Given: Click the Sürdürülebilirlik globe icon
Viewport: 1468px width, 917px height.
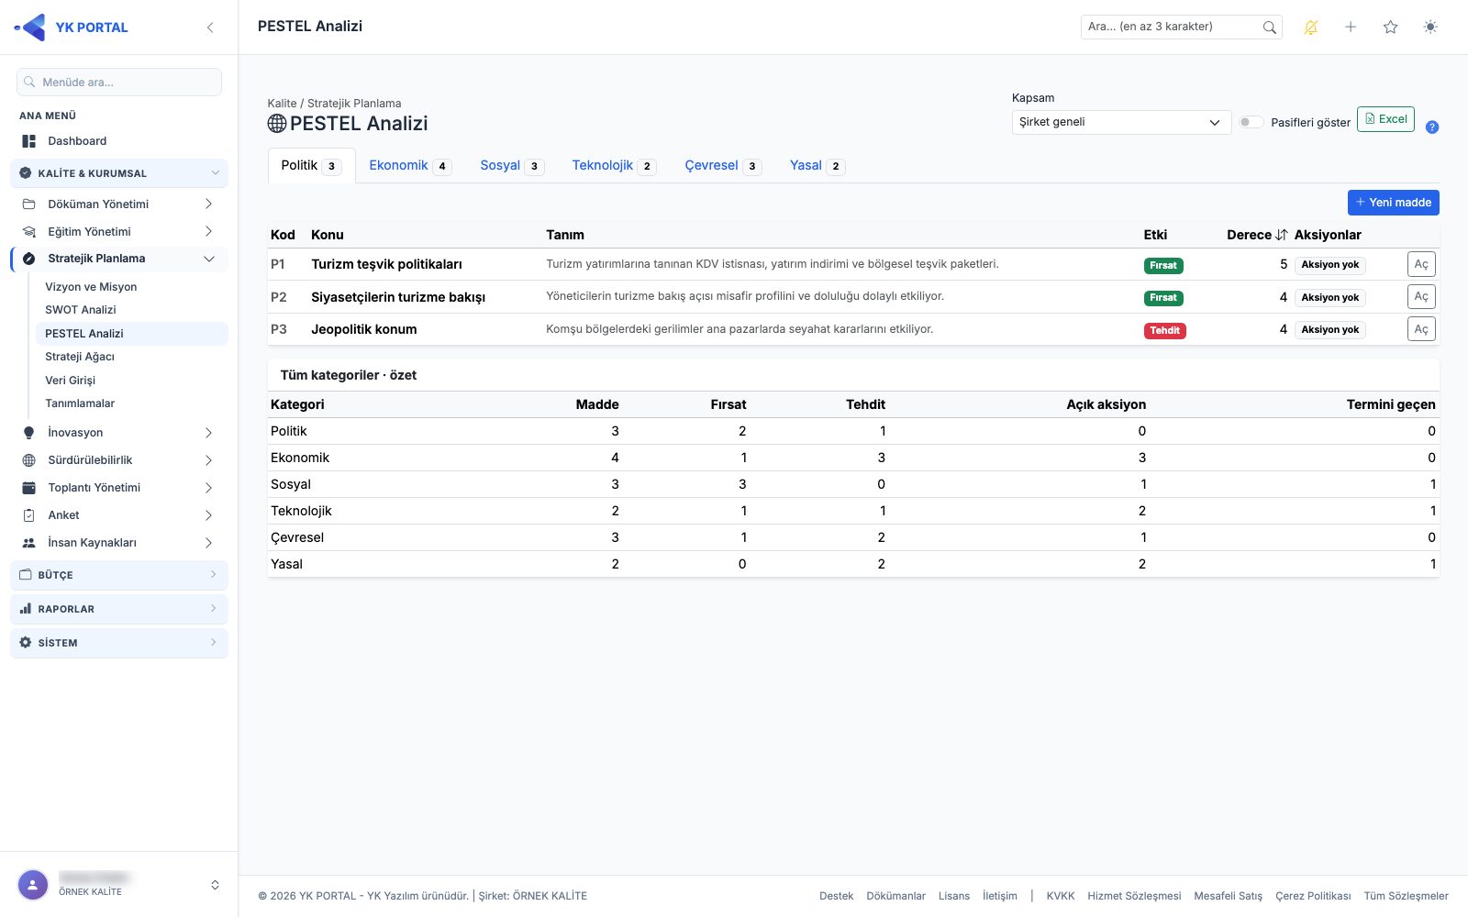Looking at the screenshot, I should (28, 460).
